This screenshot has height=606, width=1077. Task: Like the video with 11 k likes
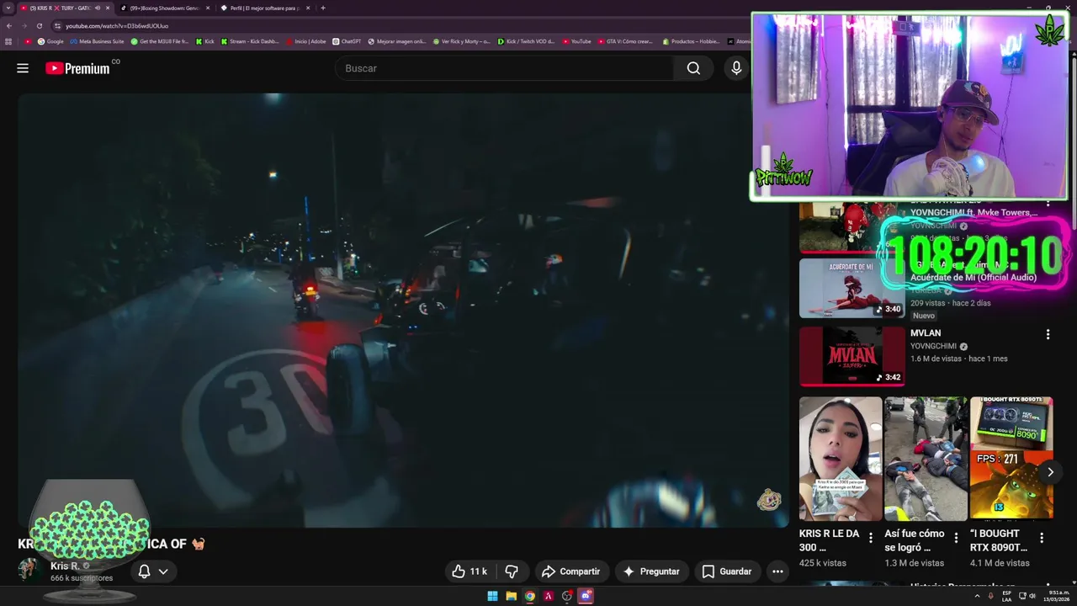[470, 571]
